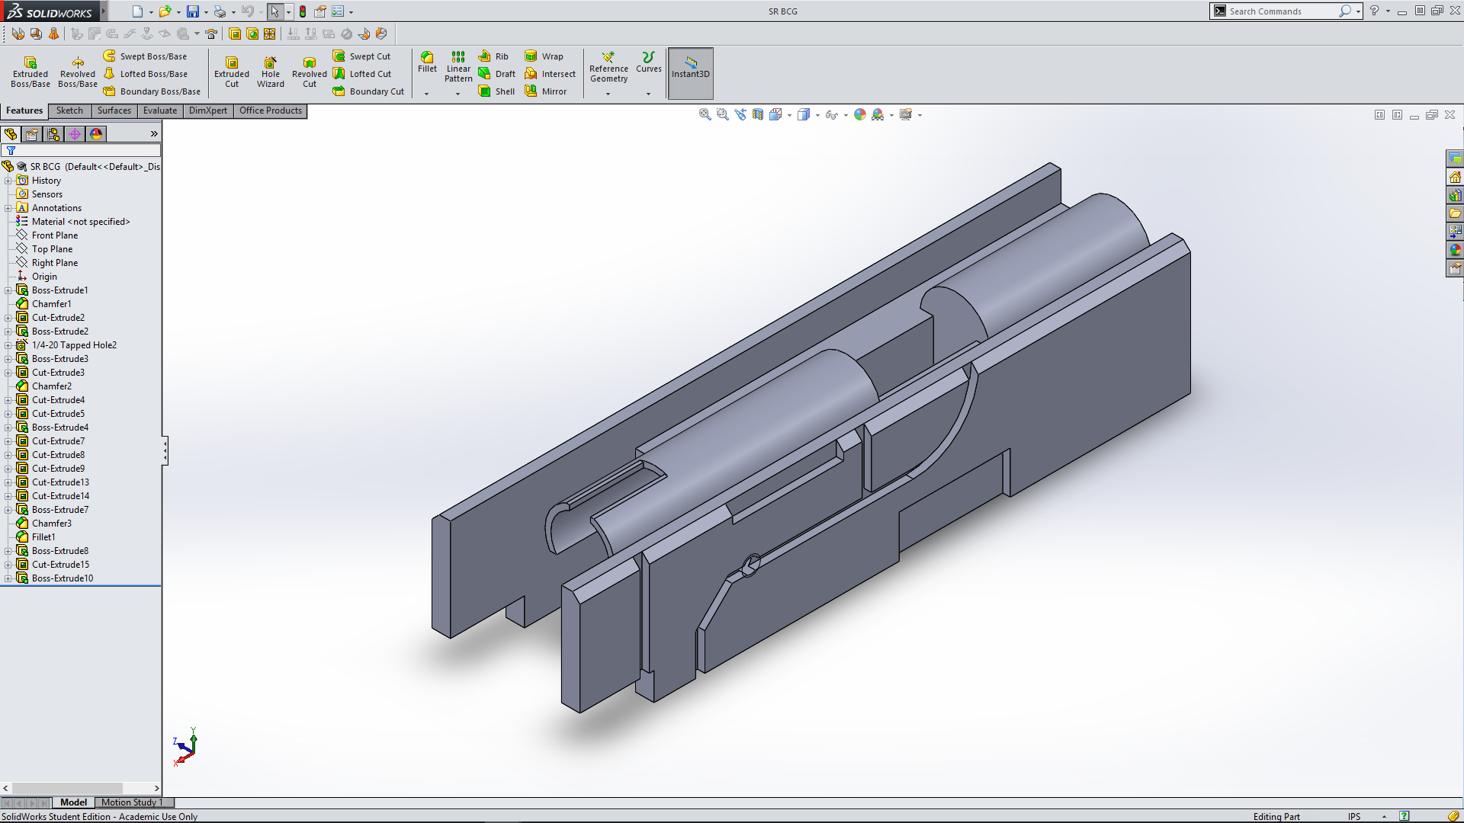Switch to the Evaluate tab
The width and height of the screenshot is (1464, 823).
click(160, 110)
